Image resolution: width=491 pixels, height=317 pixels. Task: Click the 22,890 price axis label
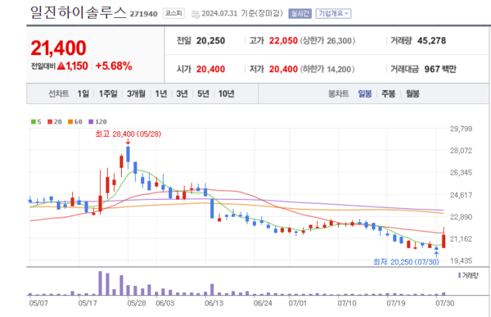461,217
